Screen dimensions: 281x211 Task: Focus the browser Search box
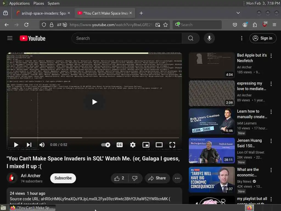click(197, 25)
